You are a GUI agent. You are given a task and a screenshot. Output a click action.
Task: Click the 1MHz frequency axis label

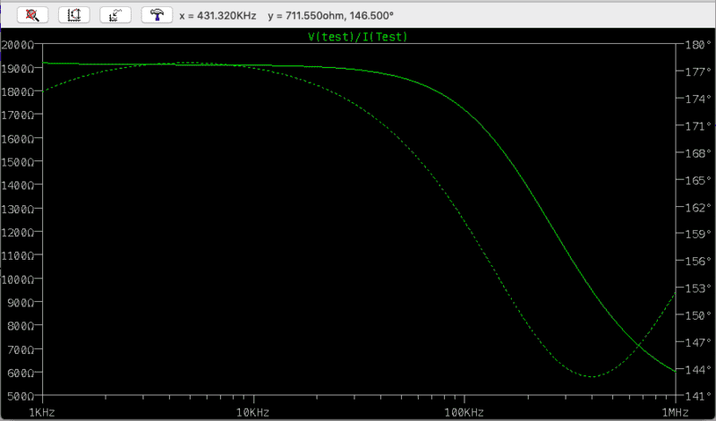click(x=674, y=412)
